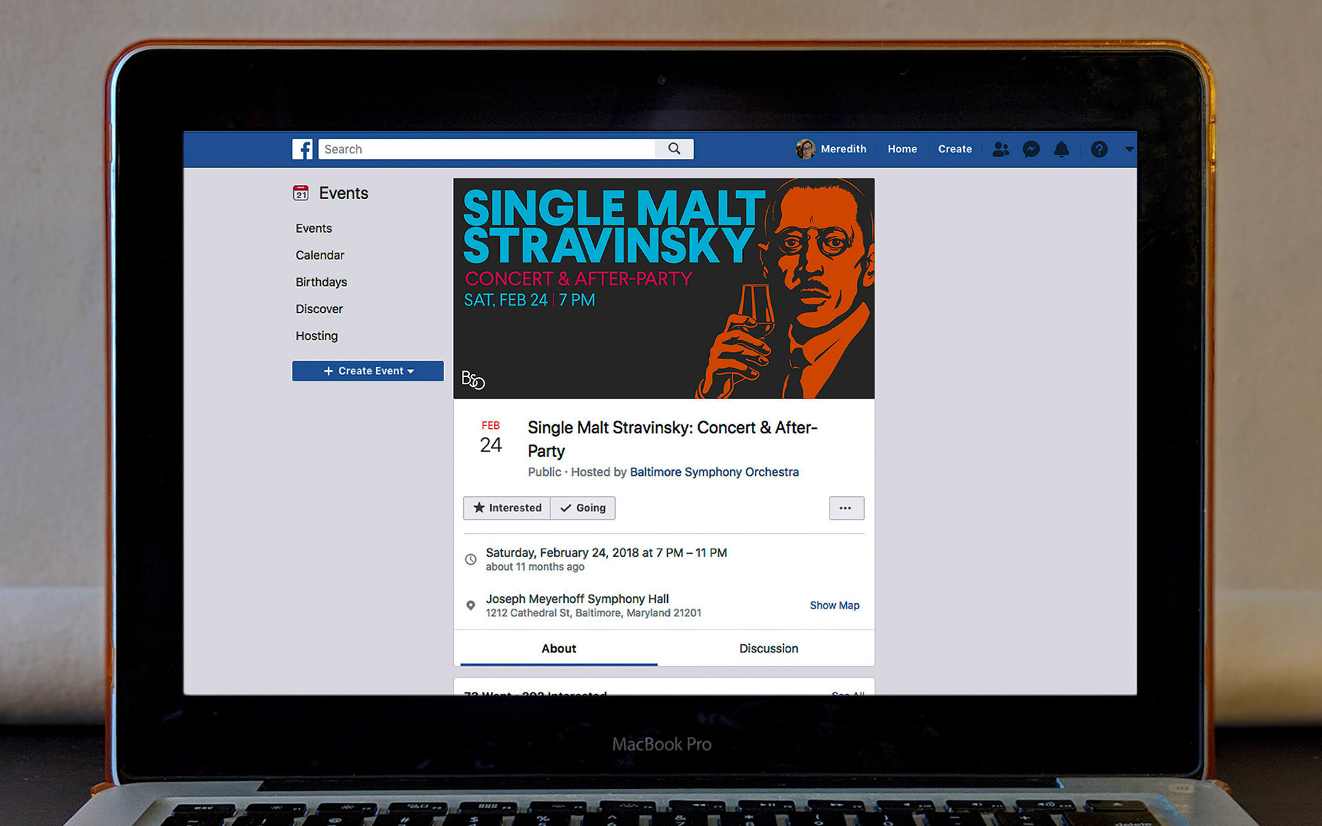Image resolution: width=1322 pixels, height=826 pixels.
Task: Open Baltimore Symphony Orchestra host link
Action: [714, 472]
